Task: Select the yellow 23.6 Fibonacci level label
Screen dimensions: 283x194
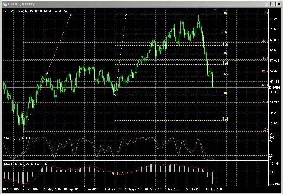Action: coord(225,32)
